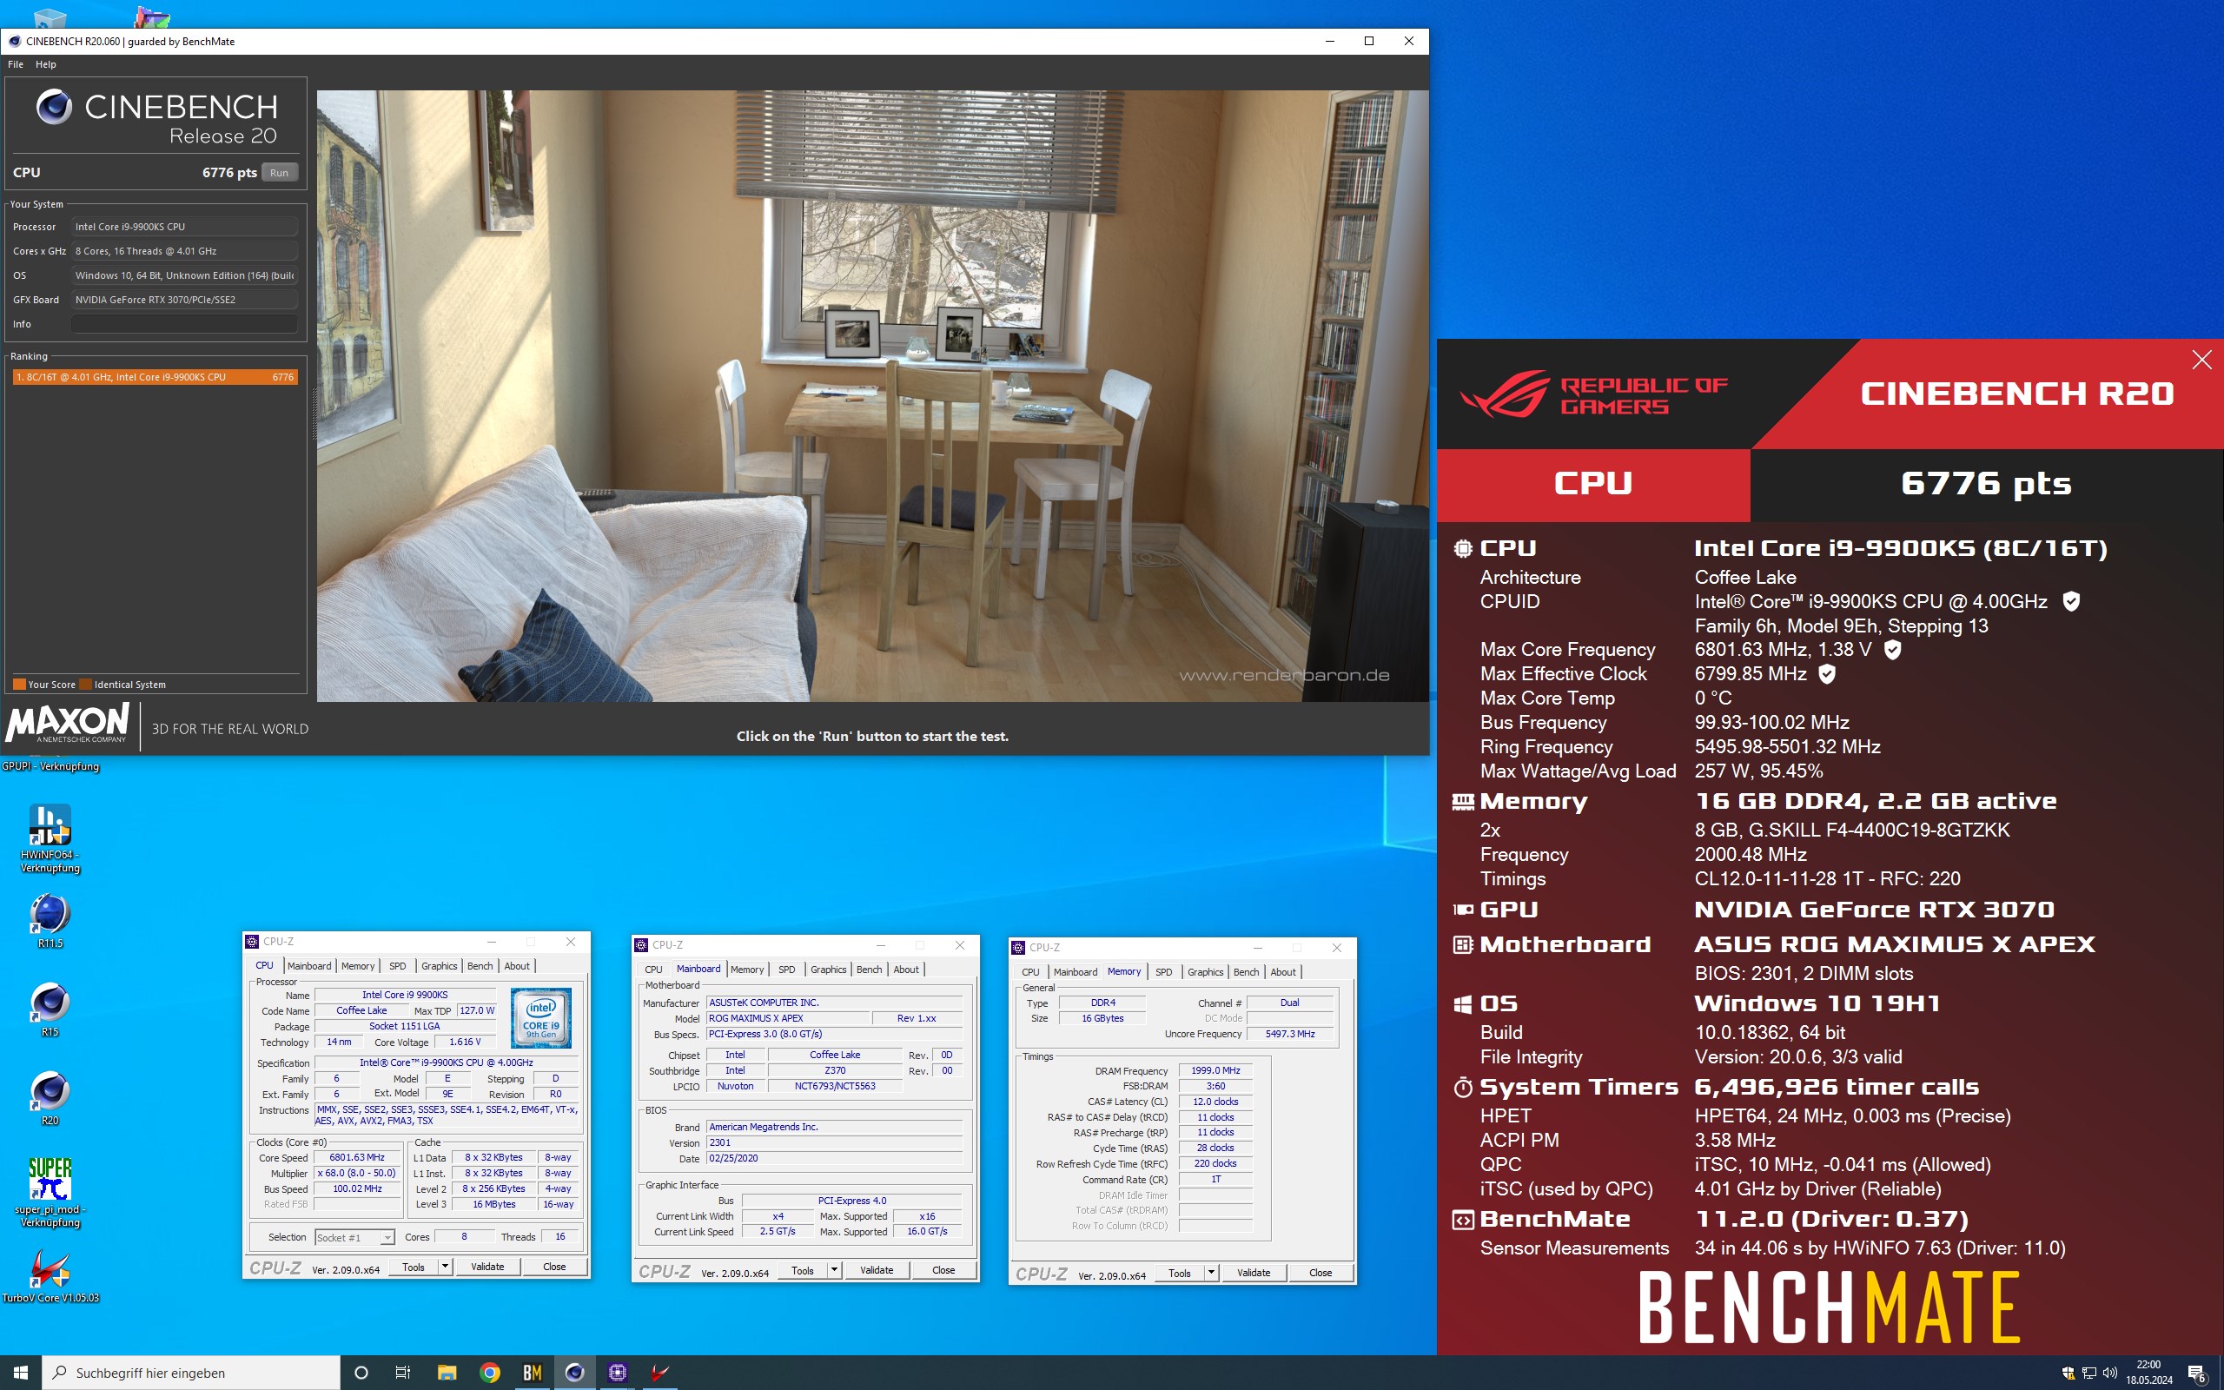The width and height of the screenshot is (2224, 1390).
Task: Open Task View on the taskbar
Action: (402, 1373)
